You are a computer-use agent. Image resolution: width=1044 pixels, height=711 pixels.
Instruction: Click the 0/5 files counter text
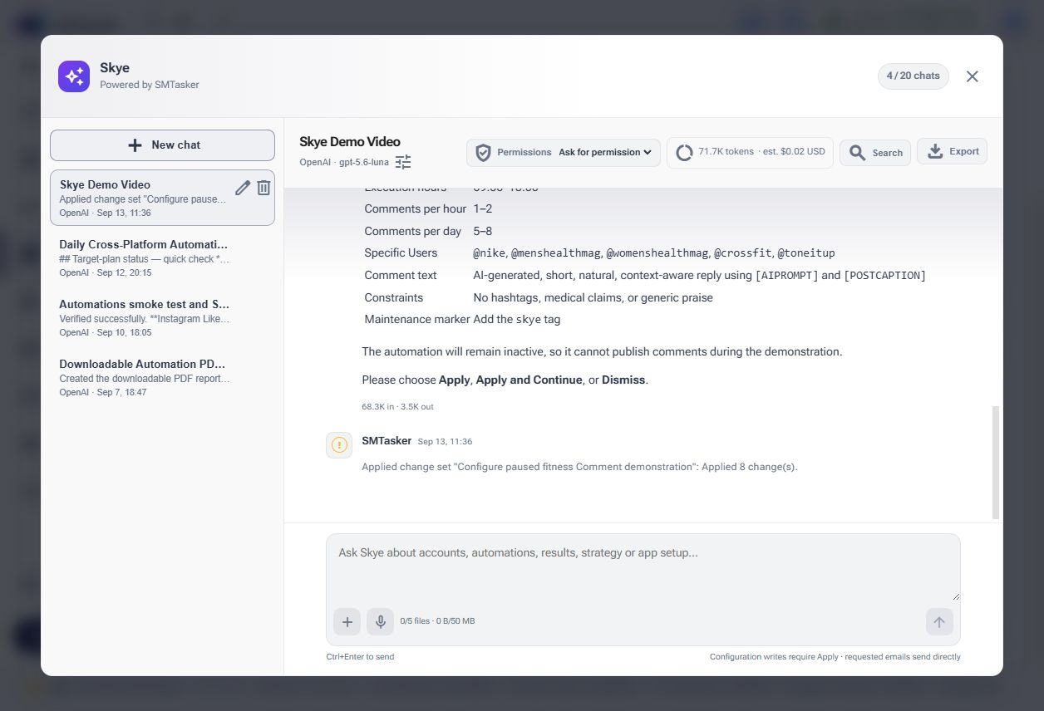(437, 621)
